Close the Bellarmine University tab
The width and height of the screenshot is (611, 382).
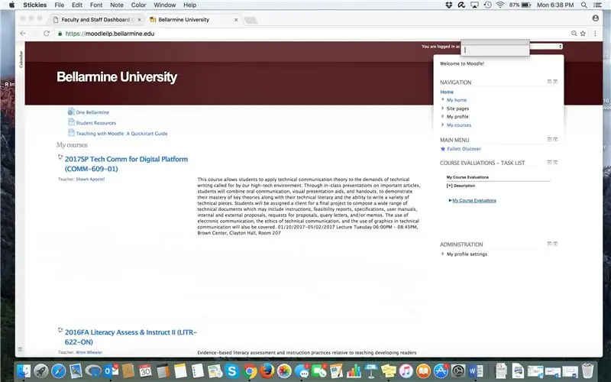(x=236, y=20)
